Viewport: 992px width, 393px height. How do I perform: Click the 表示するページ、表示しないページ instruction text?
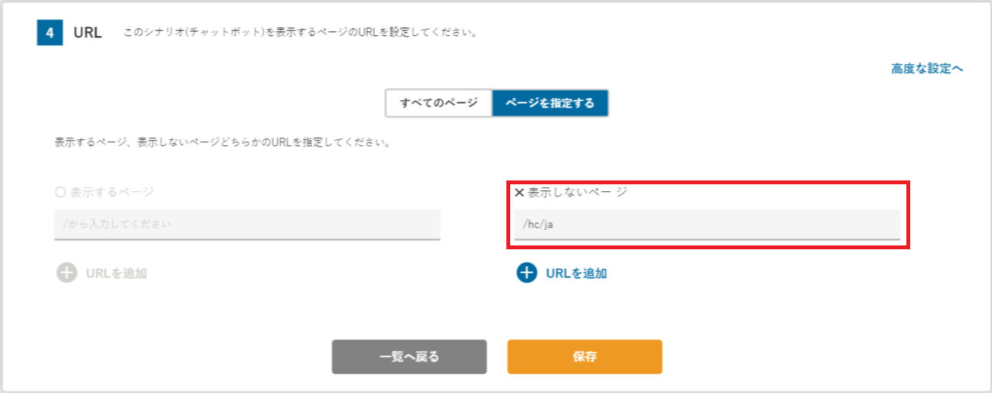[x=222, y=143]
